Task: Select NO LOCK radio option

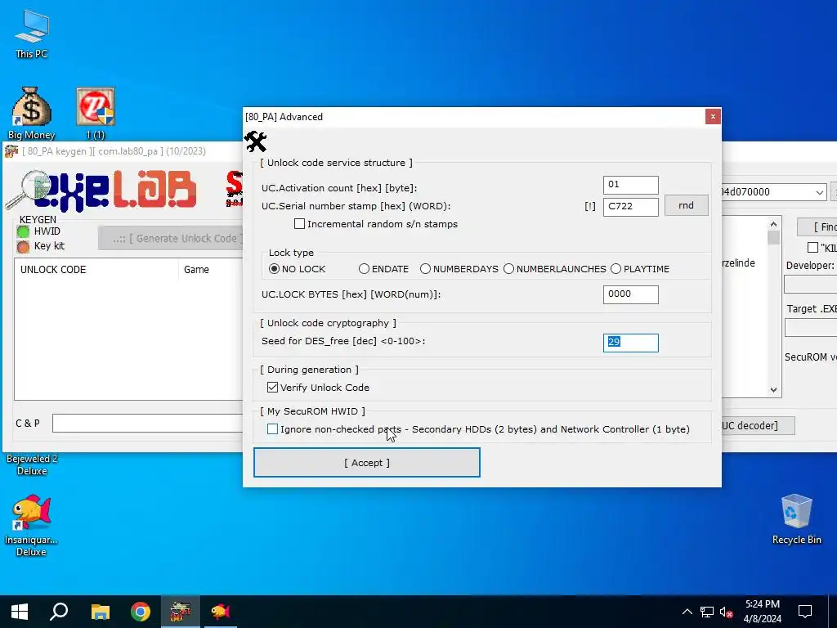Action: click(x=274, y=268)
